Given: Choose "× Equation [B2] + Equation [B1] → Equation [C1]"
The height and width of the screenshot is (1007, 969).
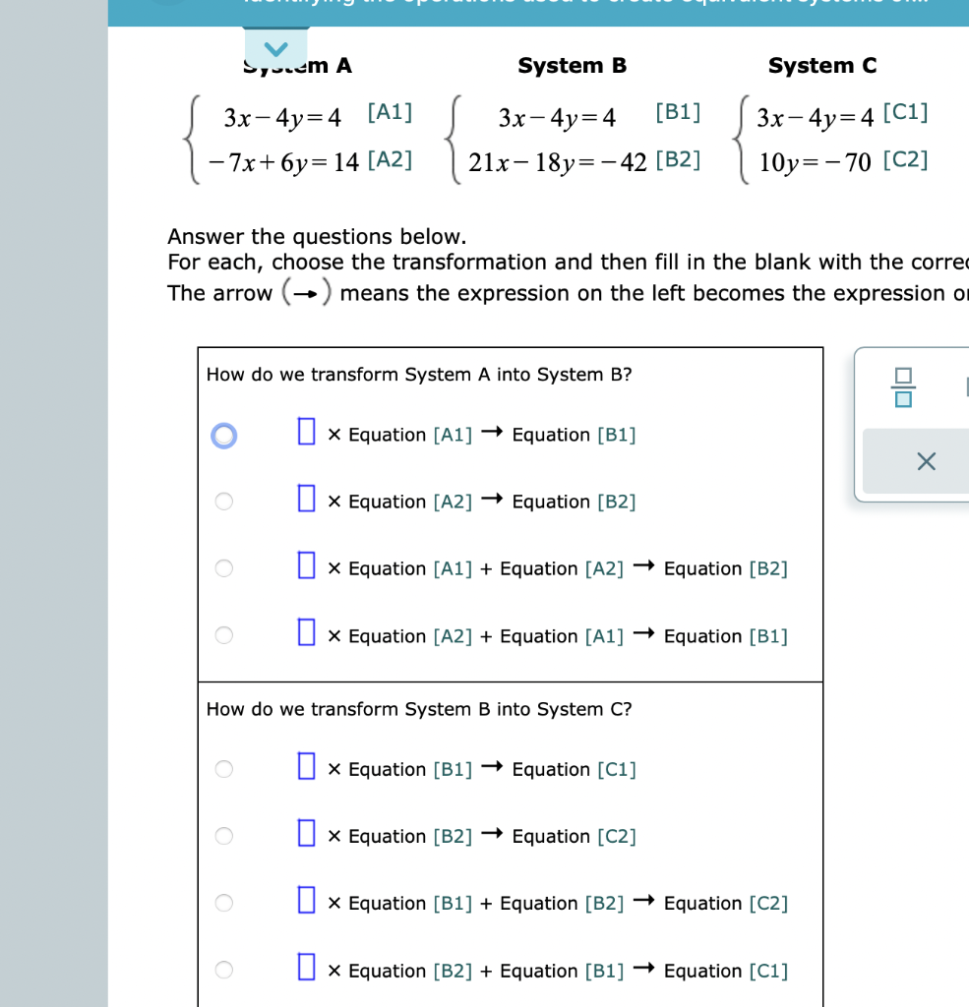Looking at the screenshot, I should coord(223,968).
